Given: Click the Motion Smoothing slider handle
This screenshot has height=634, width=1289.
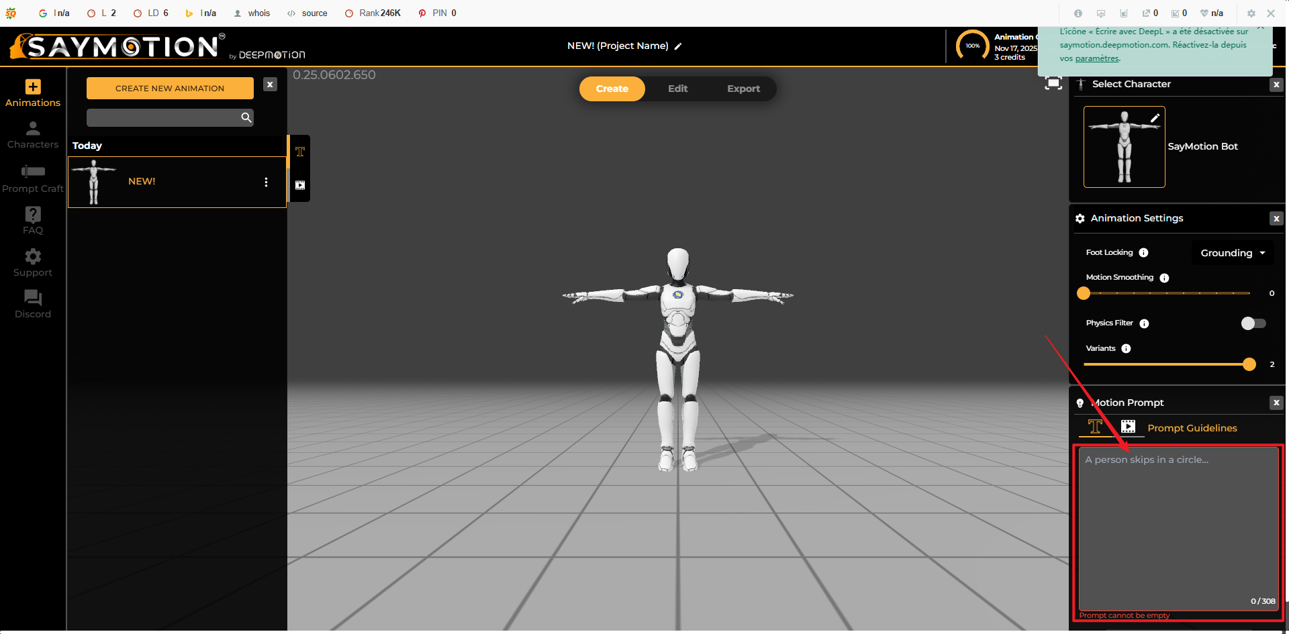Looking at the screenshot, I should 1084,293.
